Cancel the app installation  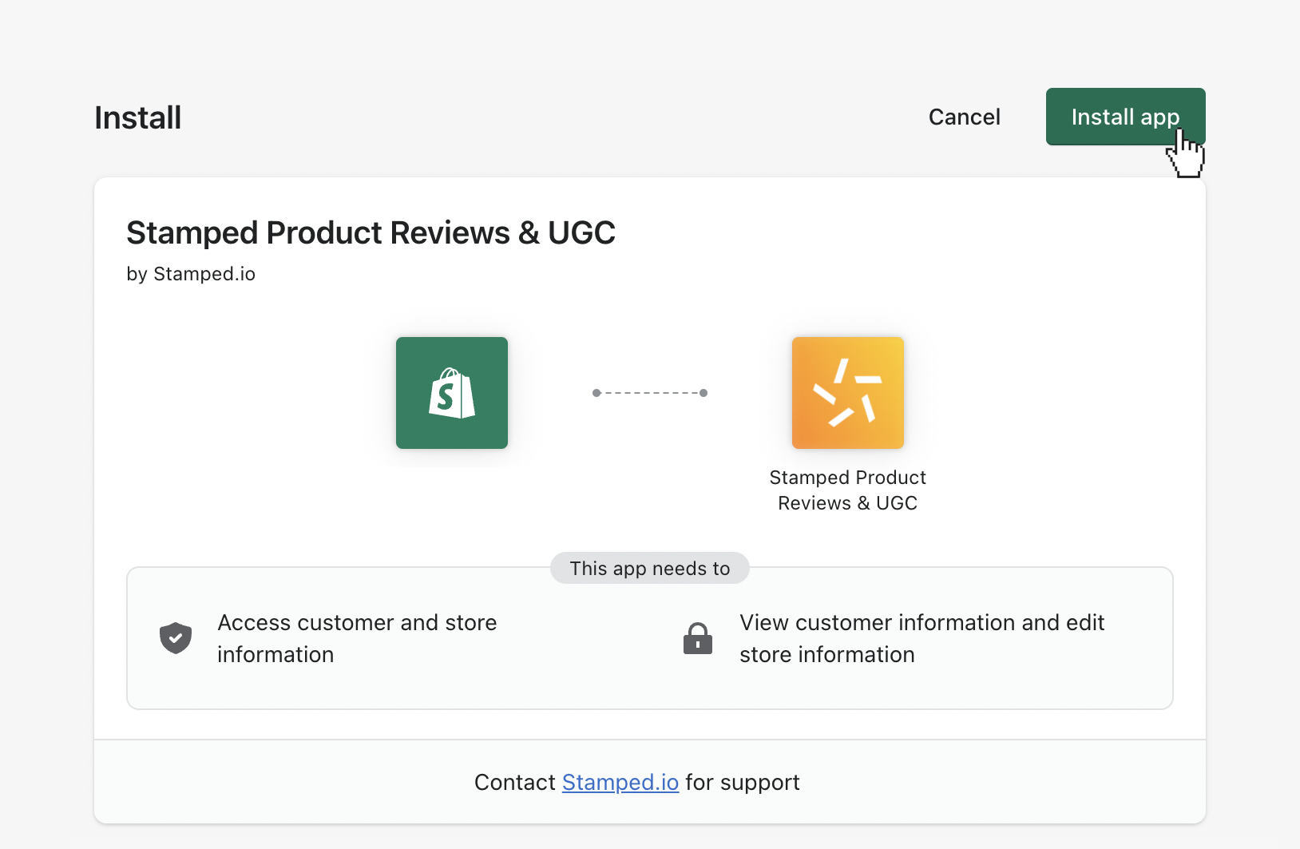tap(964, 117)
